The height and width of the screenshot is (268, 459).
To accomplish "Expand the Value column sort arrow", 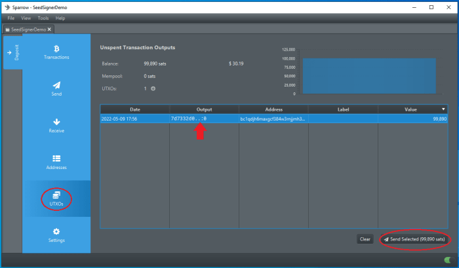I will click(x=443, y=109).
